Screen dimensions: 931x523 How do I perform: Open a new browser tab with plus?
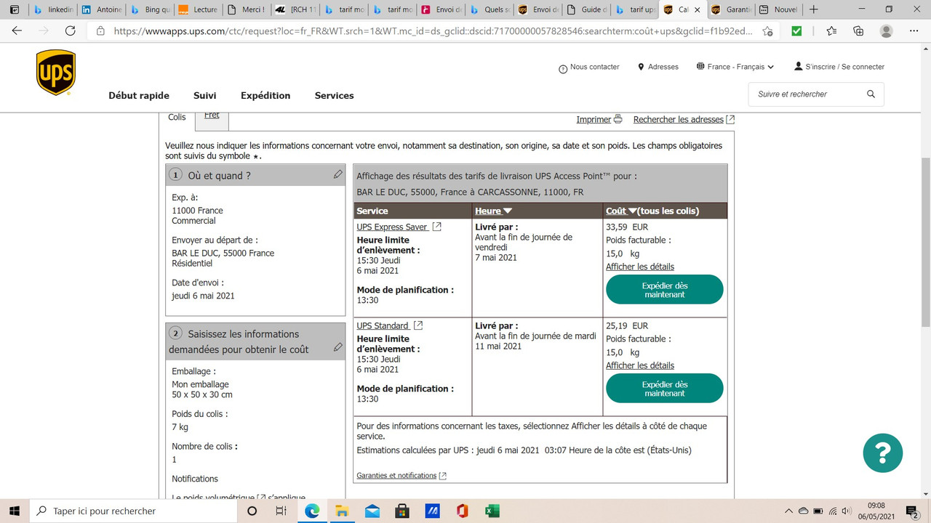pos(814,9)
